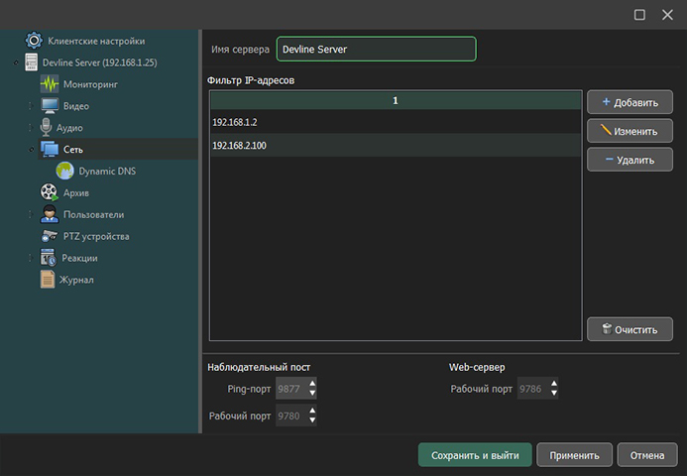Click the Имя сервера input field

point(376,49)
